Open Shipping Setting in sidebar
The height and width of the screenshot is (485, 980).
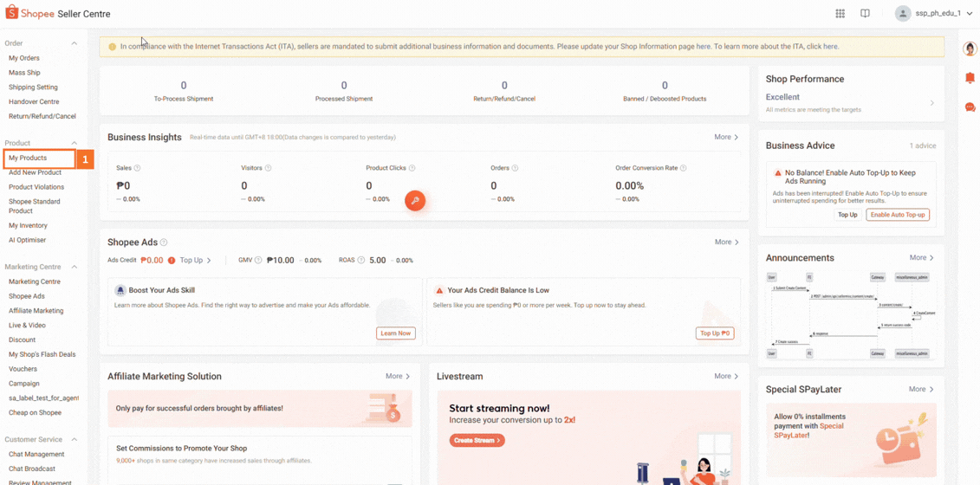click(x=33, y=87)
